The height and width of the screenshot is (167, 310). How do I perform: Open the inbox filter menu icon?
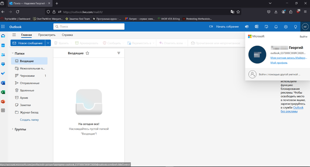pos(119,53)
